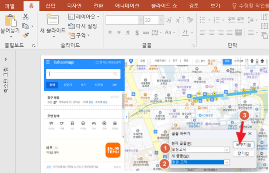Viewport: 269px width, 173px height.
Task: Toggle bold 가 formatting
Action: [x=110, y=32]
